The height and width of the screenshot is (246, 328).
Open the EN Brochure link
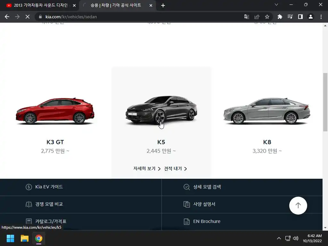pyautogui.click(x=207, y=221)
